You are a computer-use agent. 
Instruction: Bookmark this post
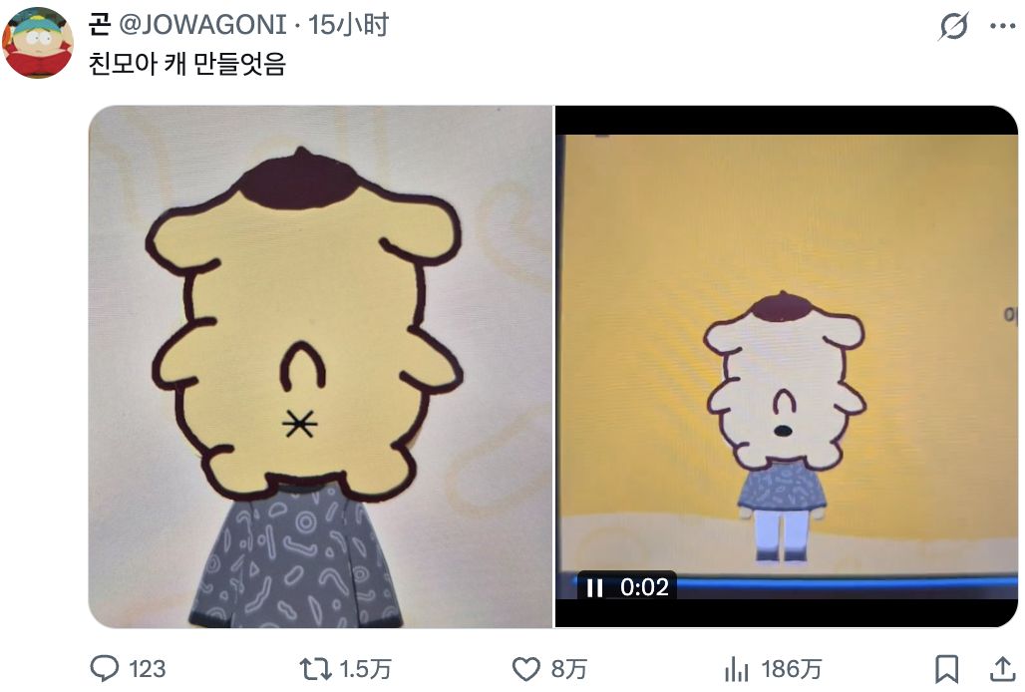pyautogui.click(x=947, y=669)
